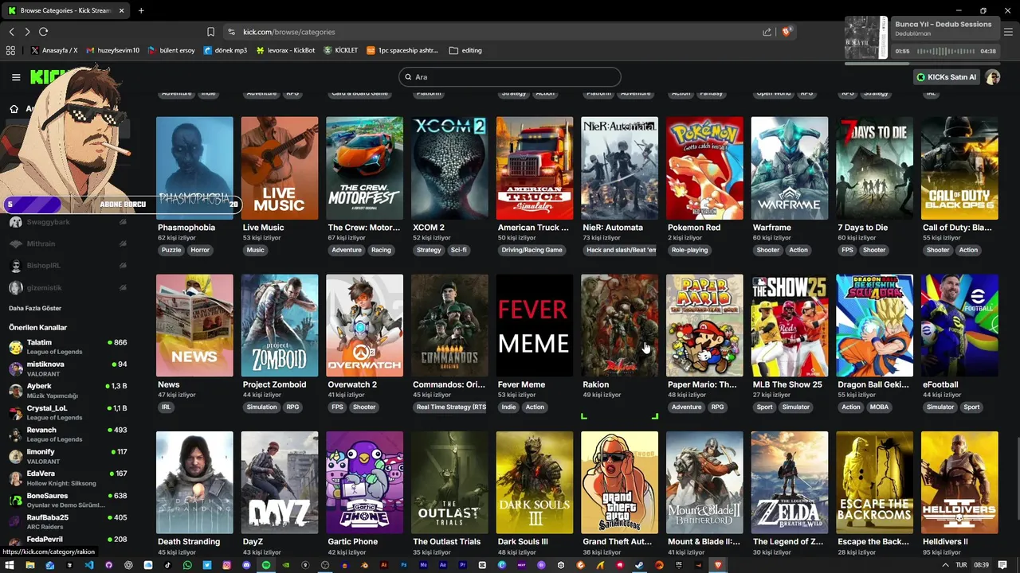Open Instagram from the taskbar
This screenshot has height=573, width=1020.
[x=227, y=565]
